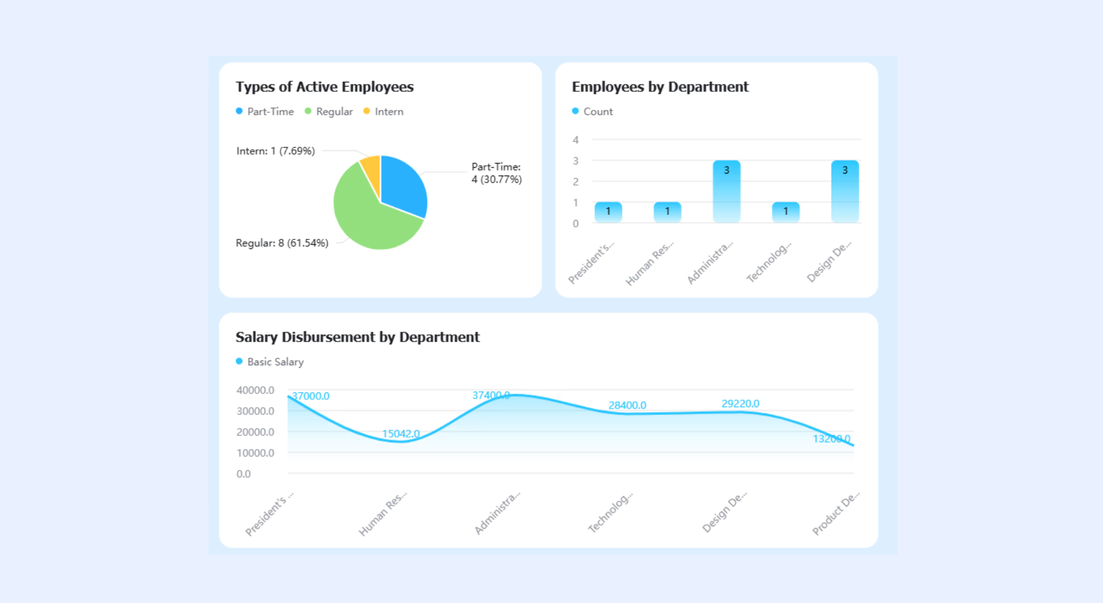Click Technolog axis label in Employees by Department
This screenshot has height=603, width=1103.
click(769, 261)
